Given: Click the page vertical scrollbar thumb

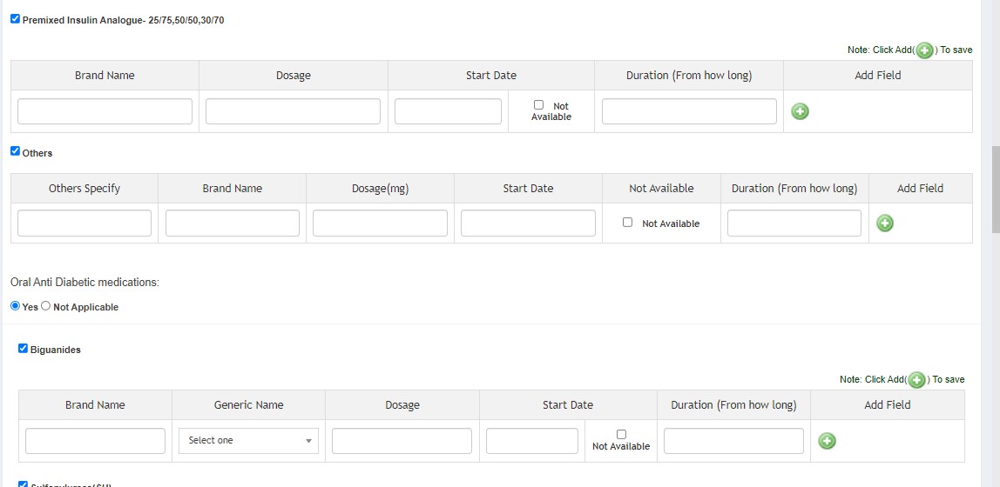Looking at the screenshot, I should (x=995, y=190).
